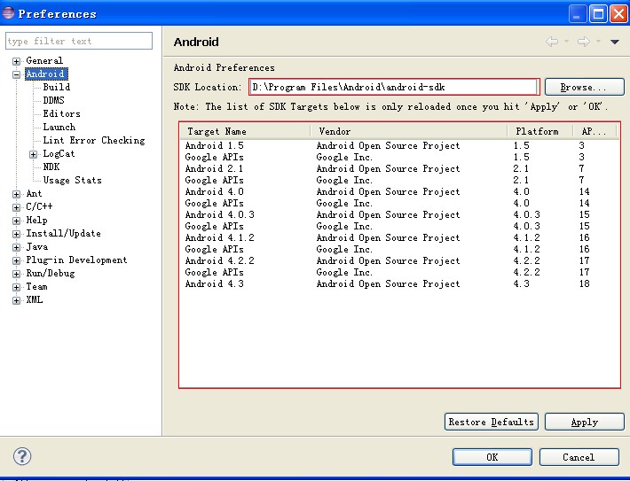The width and height of the screenshot is (630, 481).
Task: Cancel the Preferences dialog
Action: [x=579, y=457]
